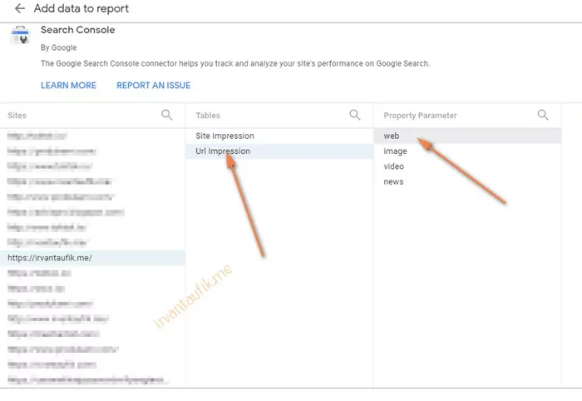Click the REPORT AN ISSUE link
This screenshot has height=401, width=582.
[x=153, y=86]
